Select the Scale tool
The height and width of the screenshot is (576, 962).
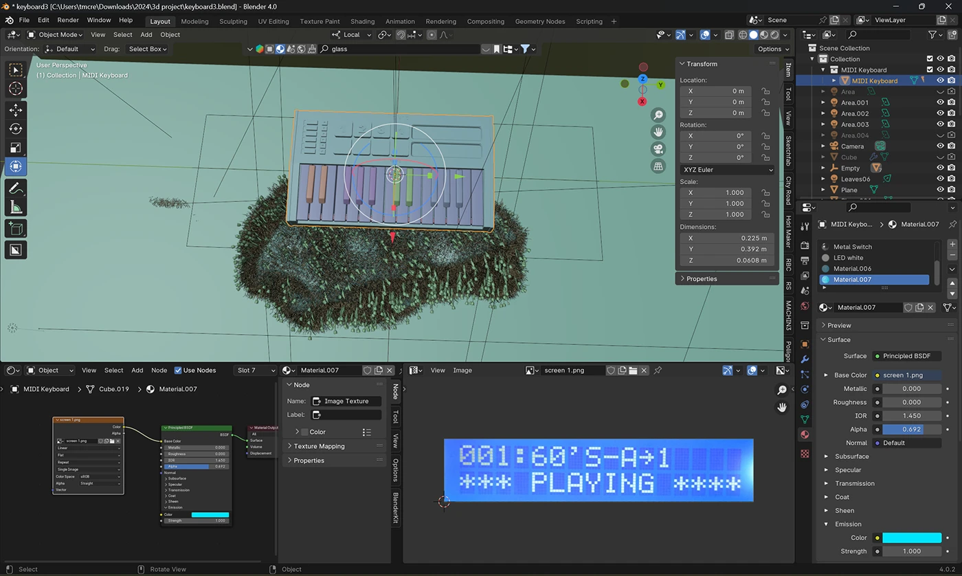coord(16,147)
